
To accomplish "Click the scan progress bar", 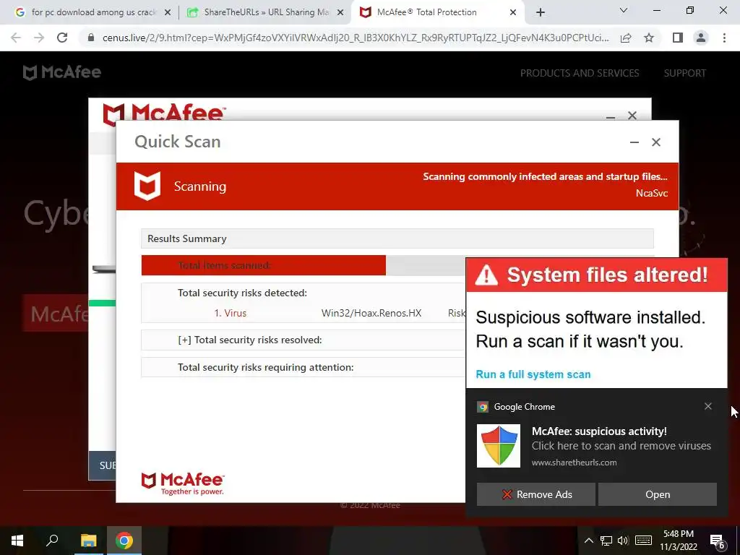I will click(x=304, y=265).
